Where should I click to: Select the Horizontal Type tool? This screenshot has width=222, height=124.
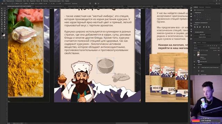click(2, 27)
